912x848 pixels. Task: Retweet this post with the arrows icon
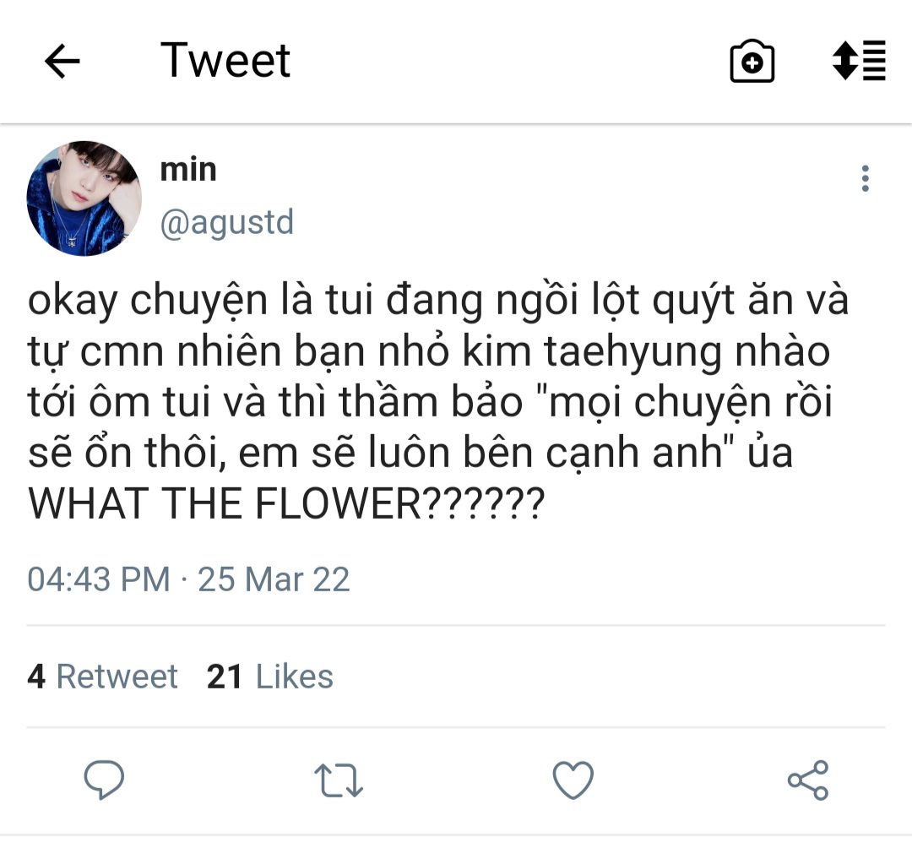339,780
